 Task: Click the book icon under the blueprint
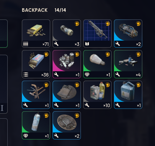tap(87, 44)
